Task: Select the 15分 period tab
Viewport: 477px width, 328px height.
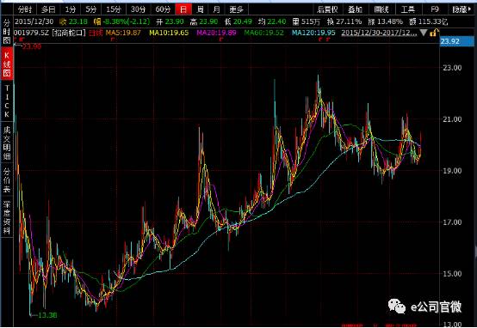Action: click(114, 9)
